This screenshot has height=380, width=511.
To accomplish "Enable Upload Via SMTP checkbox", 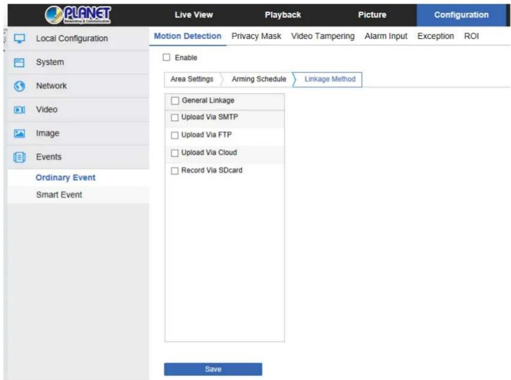I will pyautogui.click(x=175, y=117).
